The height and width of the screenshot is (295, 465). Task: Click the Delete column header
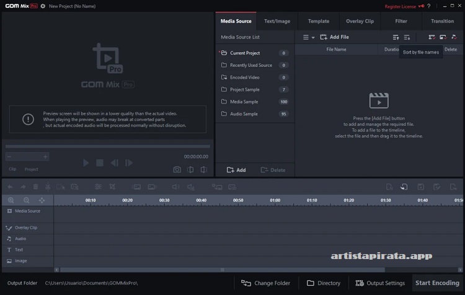point(451,49)
